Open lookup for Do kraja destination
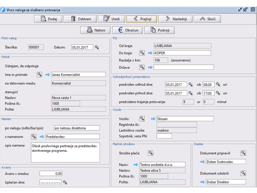The width and height of the screenshot is (257, 193). (x=142, y=53)
